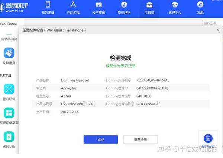Click serial value F117454QJVNHF5FAL
The image size is (223, 158).
(x=153, y=80)
